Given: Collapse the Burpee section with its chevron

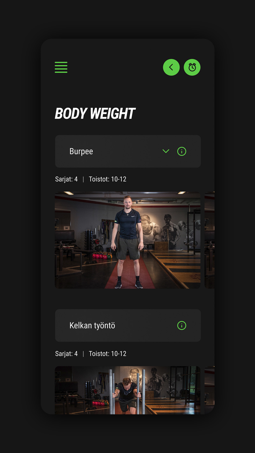Looking at the screenshot, I should coord(166,151).
